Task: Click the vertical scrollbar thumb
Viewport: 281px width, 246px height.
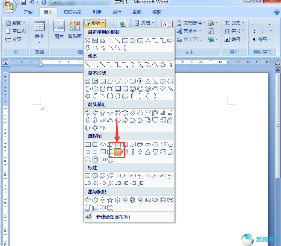Action: tap(278, 125)
